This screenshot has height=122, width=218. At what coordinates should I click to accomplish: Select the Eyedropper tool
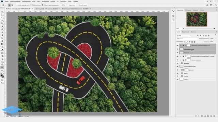[x=2, y=26]
